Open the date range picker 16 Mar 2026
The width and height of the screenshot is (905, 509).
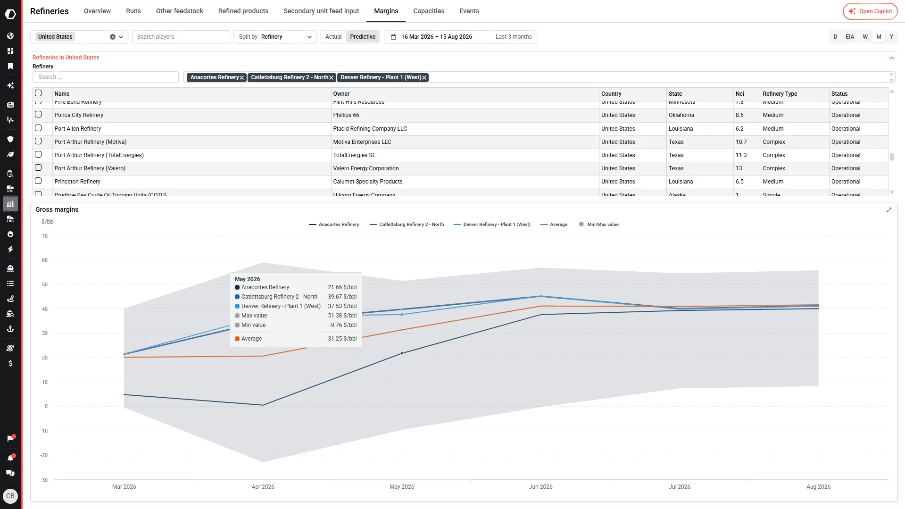(436, 37)
